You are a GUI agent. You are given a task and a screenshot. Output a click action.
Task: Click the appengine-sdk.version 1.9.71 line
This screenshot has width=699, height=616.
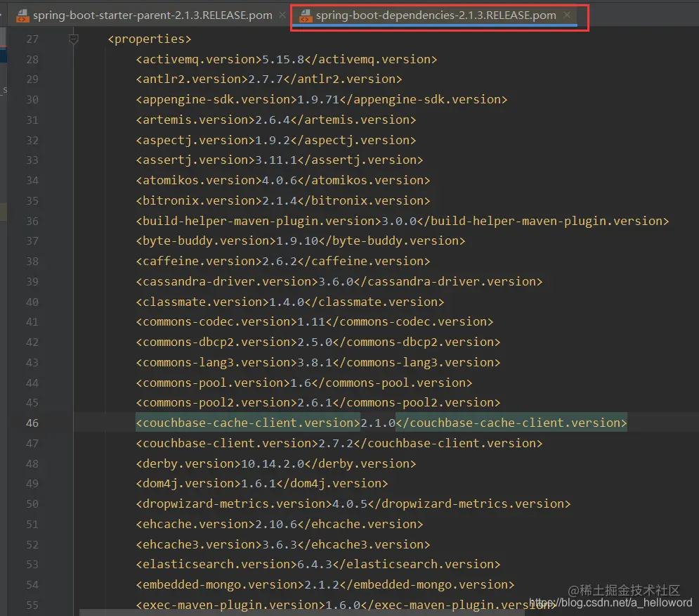point(322,100)
